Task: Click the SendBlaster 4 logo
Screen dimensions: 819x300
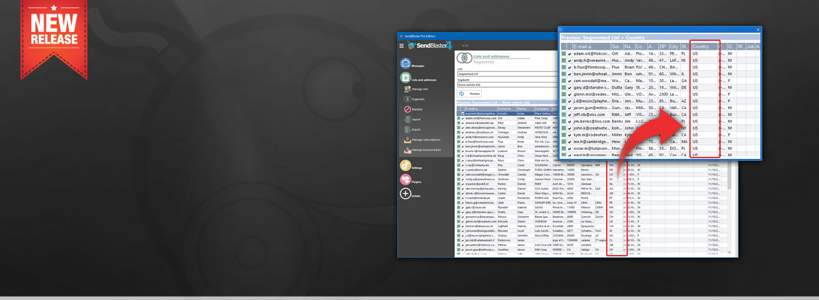Action: 430,46
